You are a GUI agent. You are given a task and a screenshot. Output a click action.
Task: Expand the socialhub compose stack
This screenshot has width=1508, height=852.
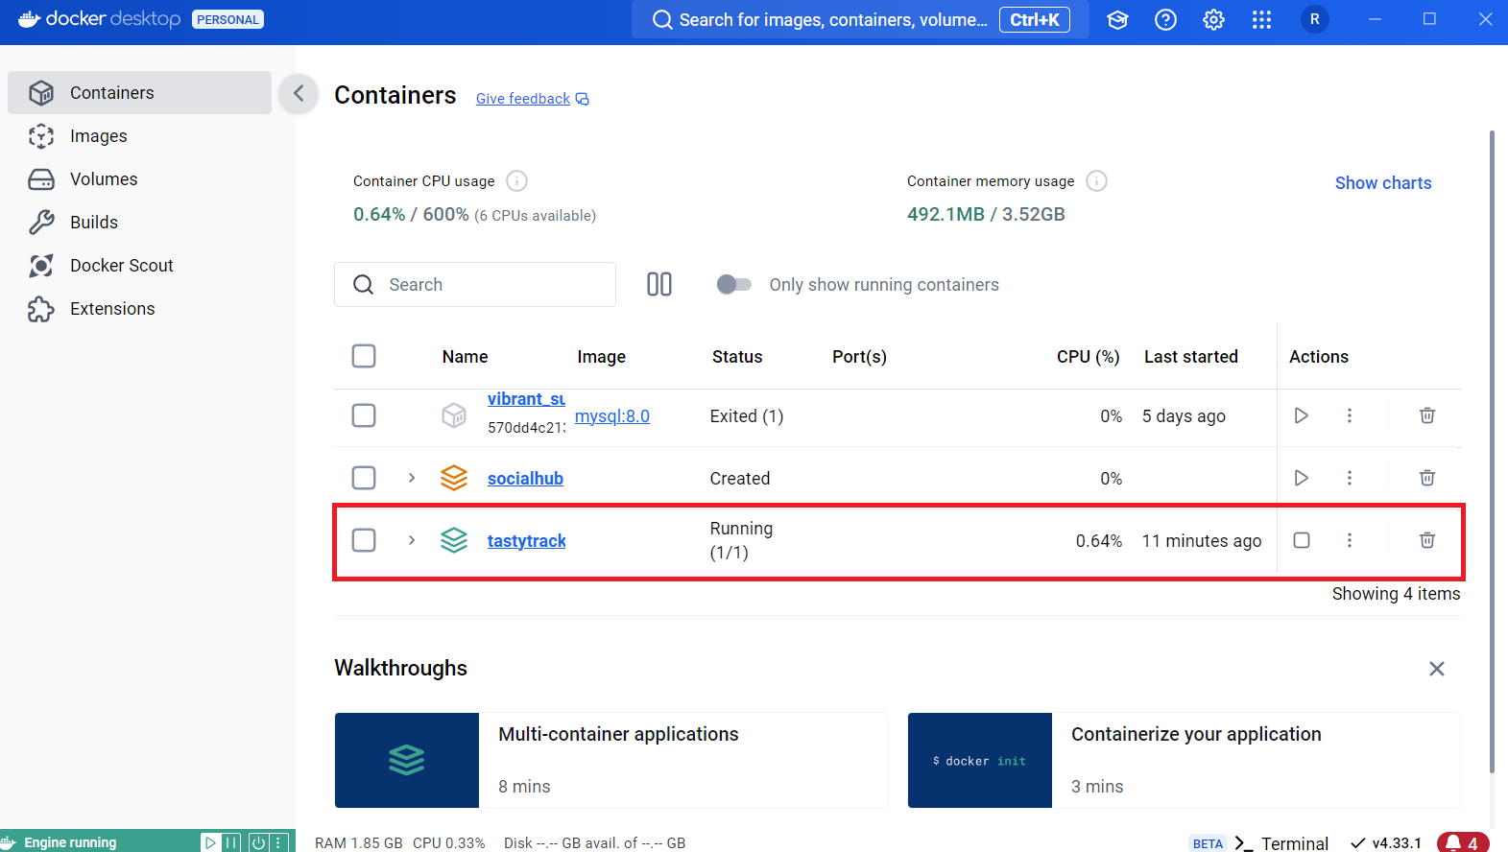pos(412,478)
